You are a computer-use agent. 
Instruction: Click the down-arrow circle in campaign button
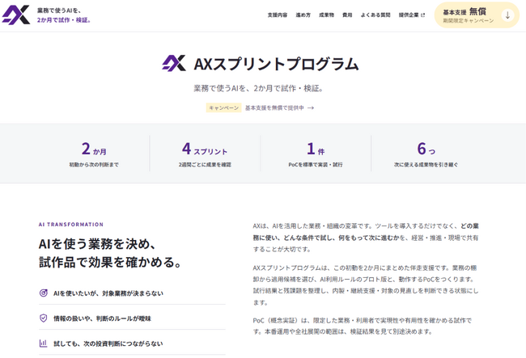tap(507, 15)
